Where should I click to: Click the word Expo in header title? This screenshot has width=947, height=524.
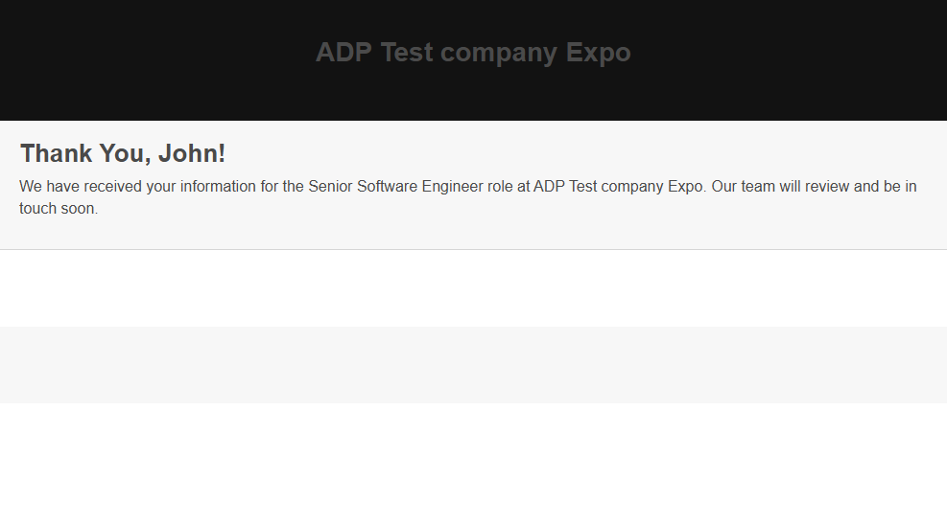coord(598,53)
